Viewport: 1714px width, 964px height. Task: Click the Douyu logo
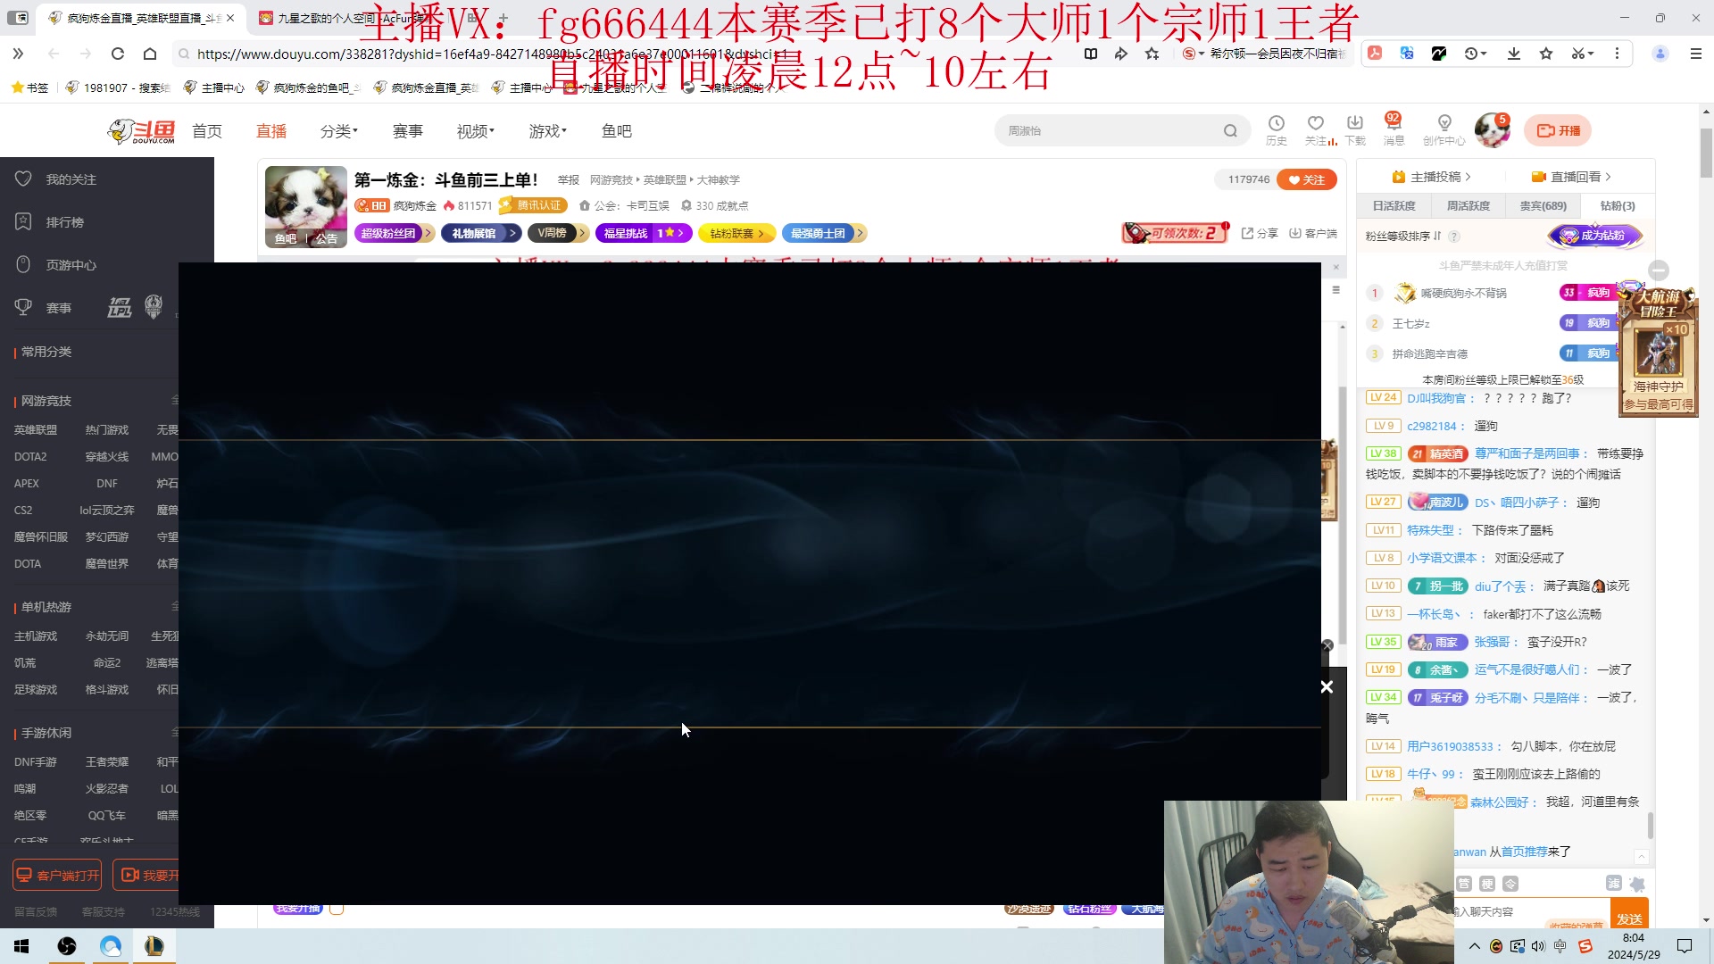[x=142, y=131]
